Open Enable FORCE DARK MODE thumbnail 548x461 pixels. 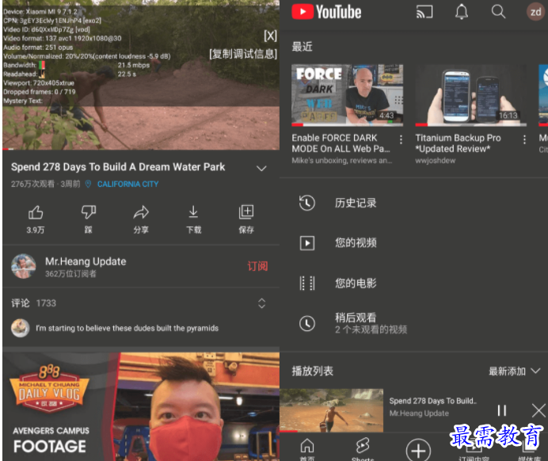(x=347, y=95)
